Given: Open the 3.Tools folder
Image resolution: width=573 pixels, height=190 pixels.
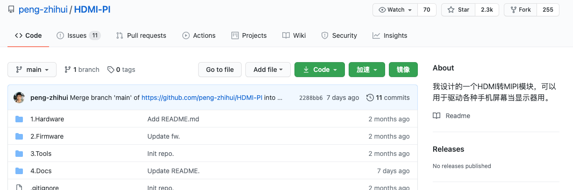Looking at the screenshot, I should click(41, 154).
